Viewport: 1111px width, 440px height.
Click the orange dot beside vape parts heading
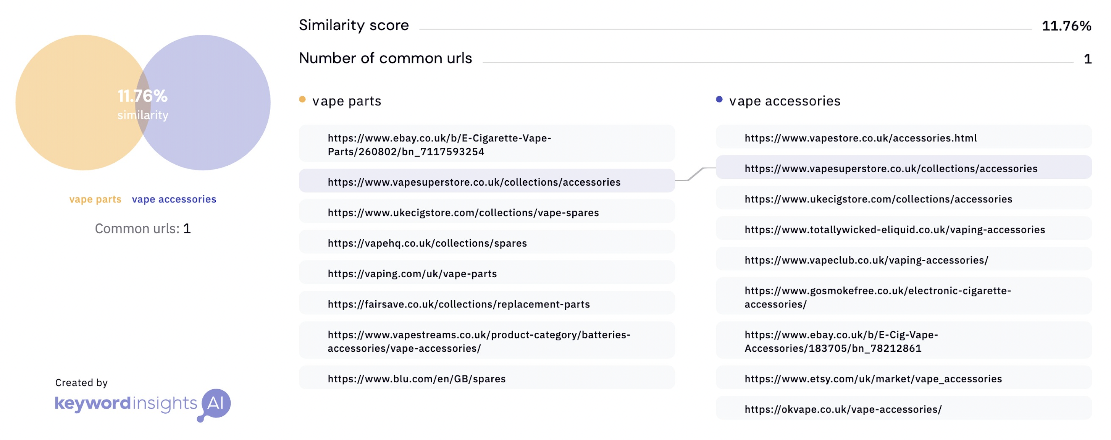coord(302,100)
